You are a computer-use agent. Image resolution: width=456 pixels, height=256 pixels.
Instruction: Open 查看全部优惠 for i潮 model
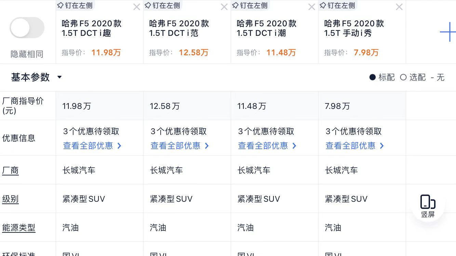coord(267,146)
